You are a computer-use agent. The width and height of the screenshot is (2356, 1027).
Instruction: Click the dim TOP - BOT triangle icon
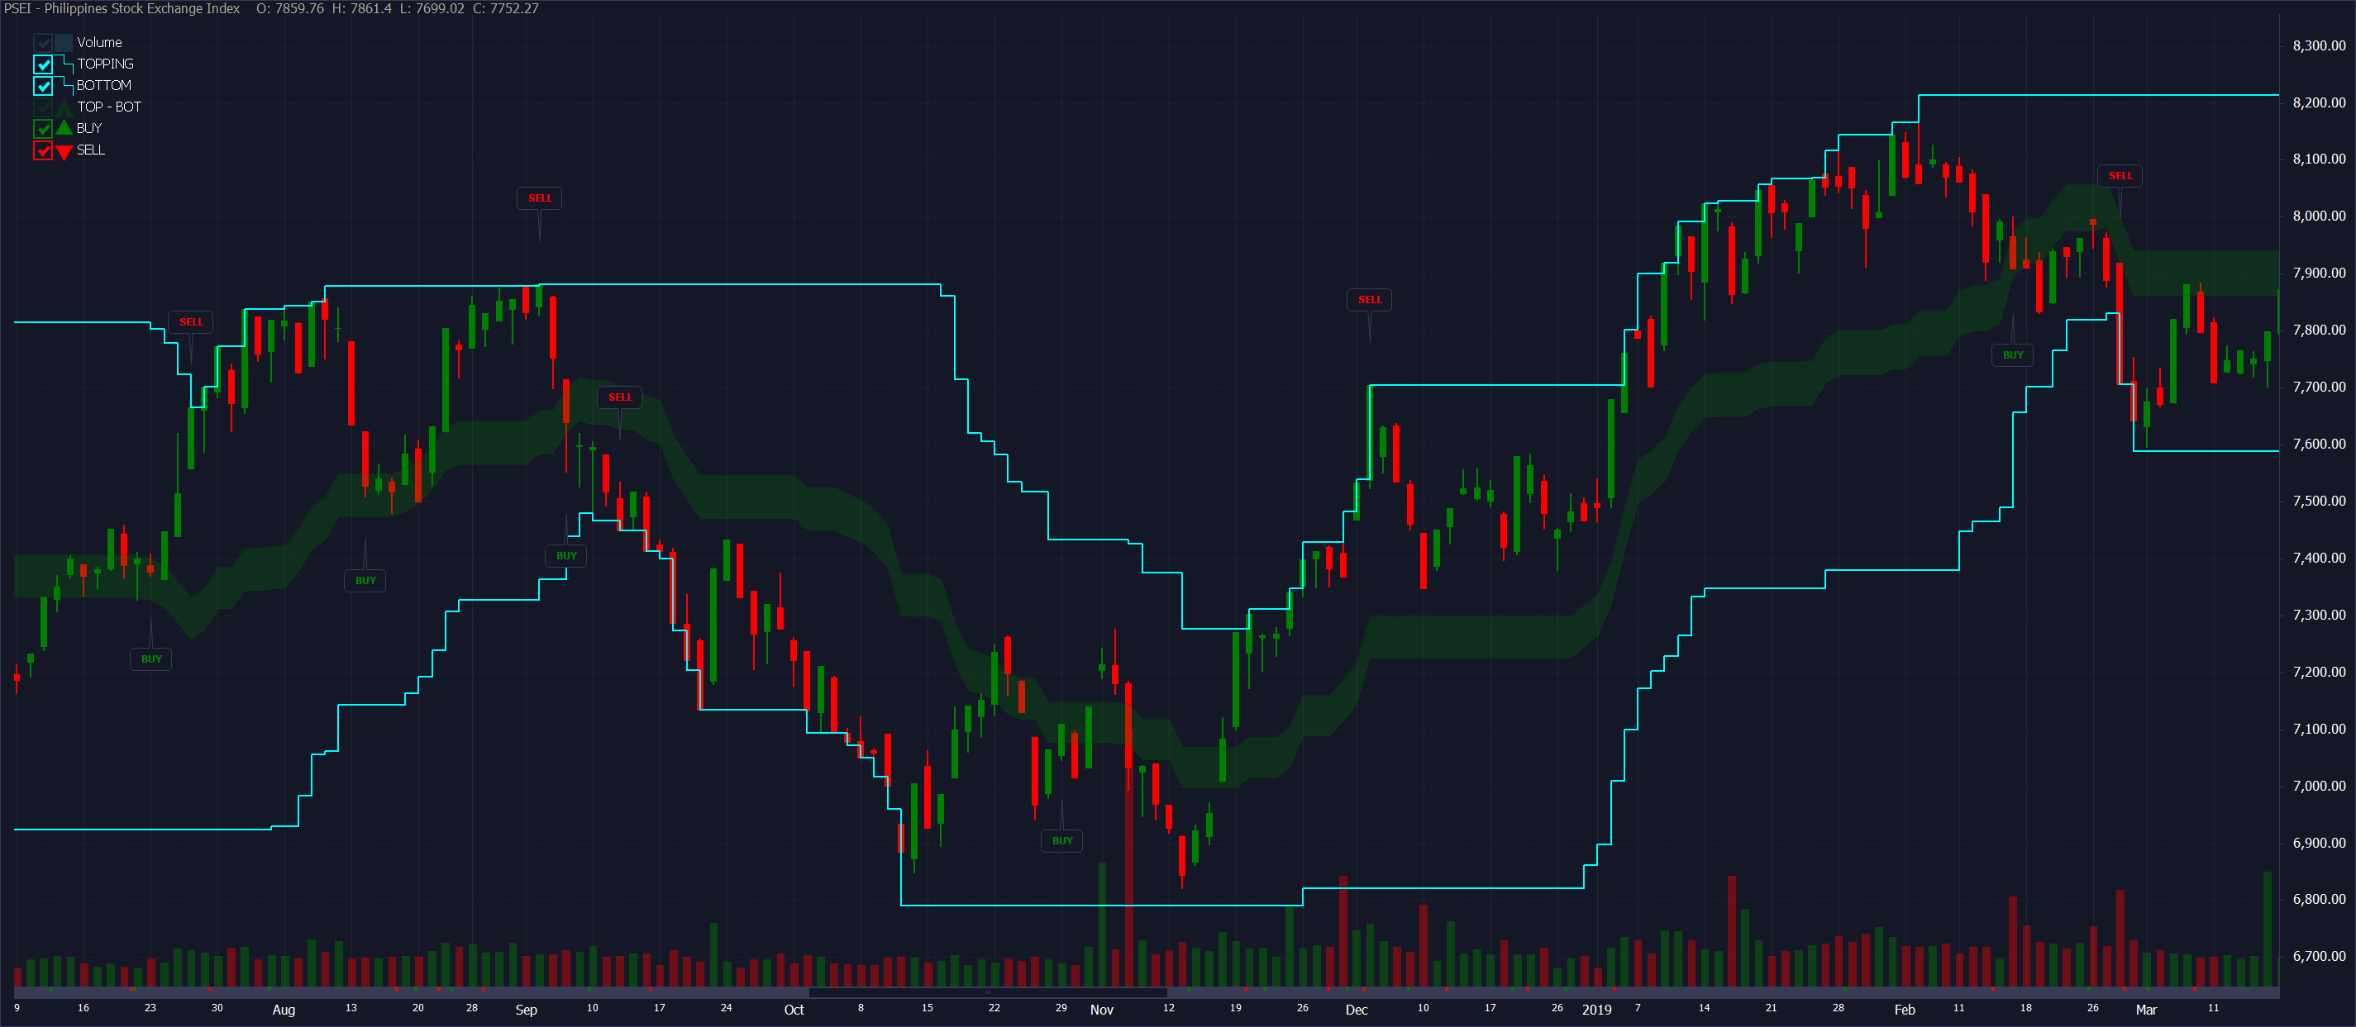point(64,107)
